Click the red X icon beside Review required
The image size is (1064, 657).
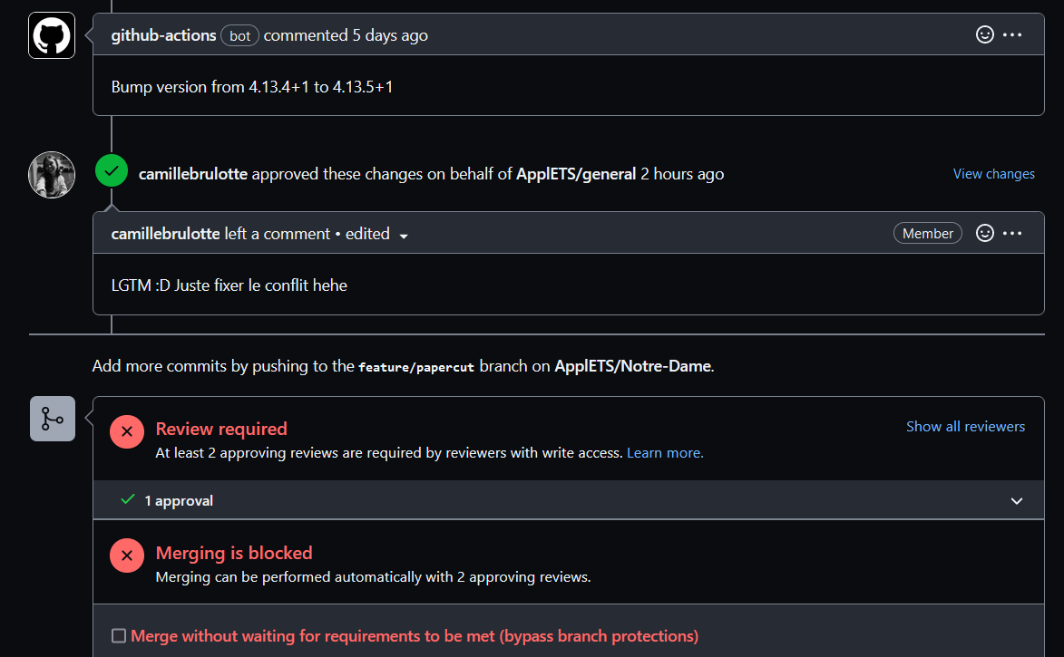(127, 431)
